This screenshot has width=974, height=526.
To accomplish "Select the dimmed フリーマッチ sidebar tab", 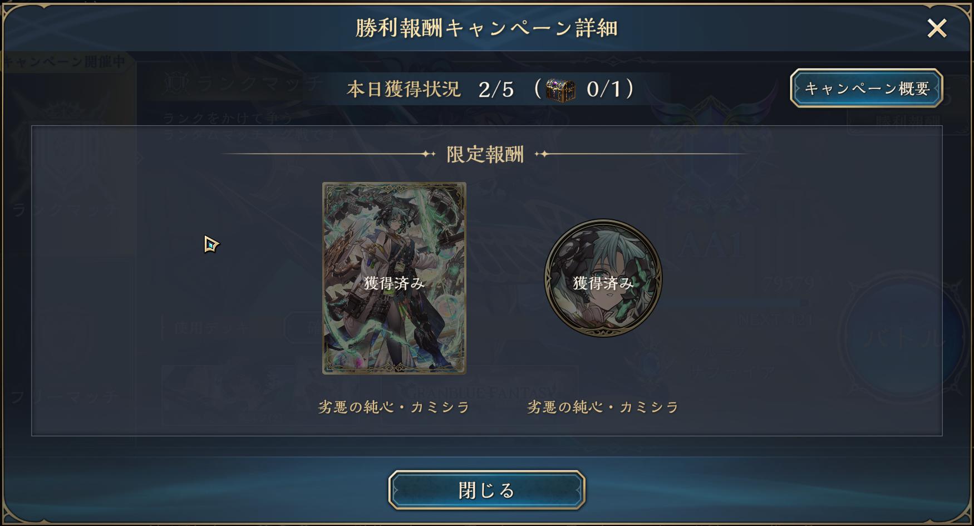I will [x=66, y=397].
